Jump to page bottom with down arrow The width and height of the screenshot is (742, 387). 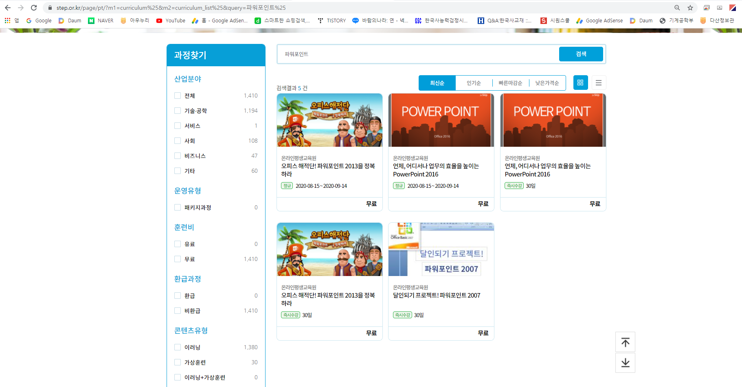(625, 363)
